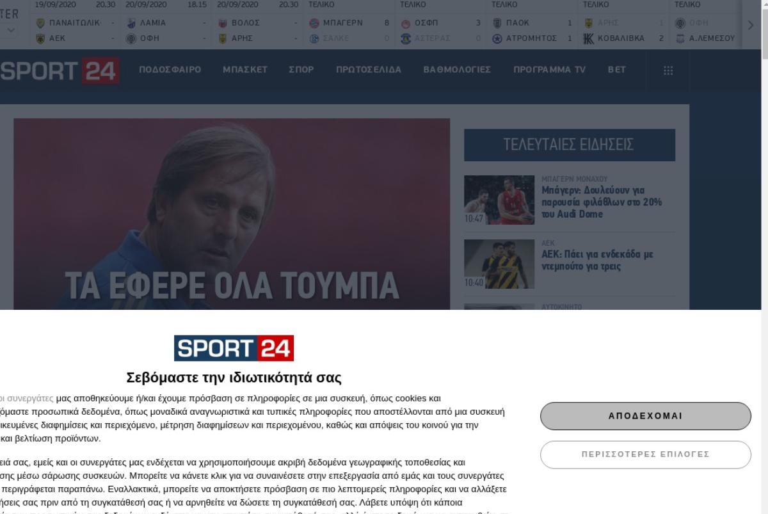Click the Kovalivka team crest icon
Screen dimensions: 768x514
589,38
